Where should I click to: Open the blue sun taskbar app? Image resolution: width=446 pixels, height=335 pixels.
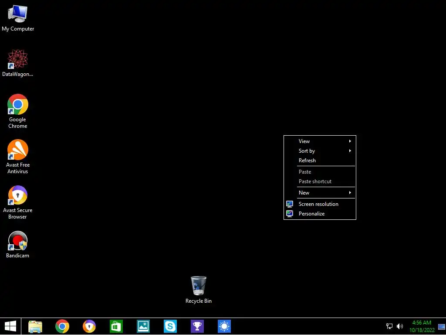pos(224,326)
